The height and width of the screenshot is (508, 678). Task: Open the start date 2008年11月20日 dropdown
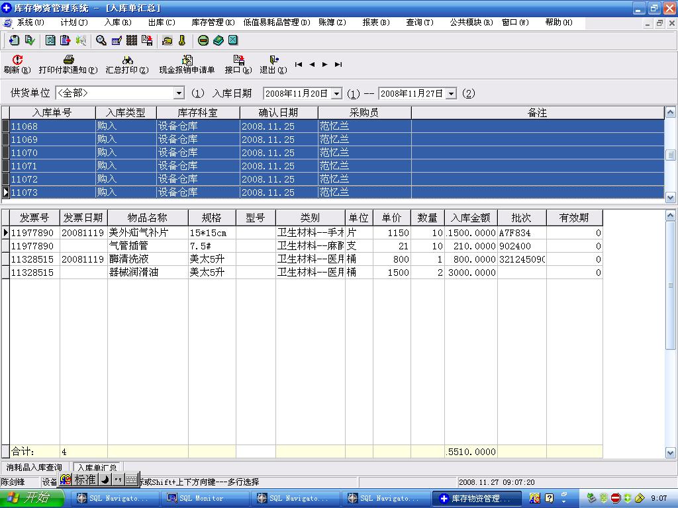pyautogui.click(x=336, y=93)
